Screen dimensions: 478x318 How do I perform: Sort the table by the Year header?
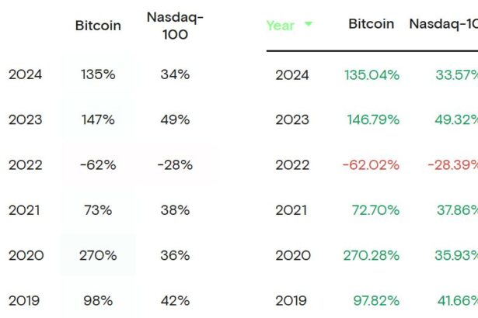(x=281, y=26)
